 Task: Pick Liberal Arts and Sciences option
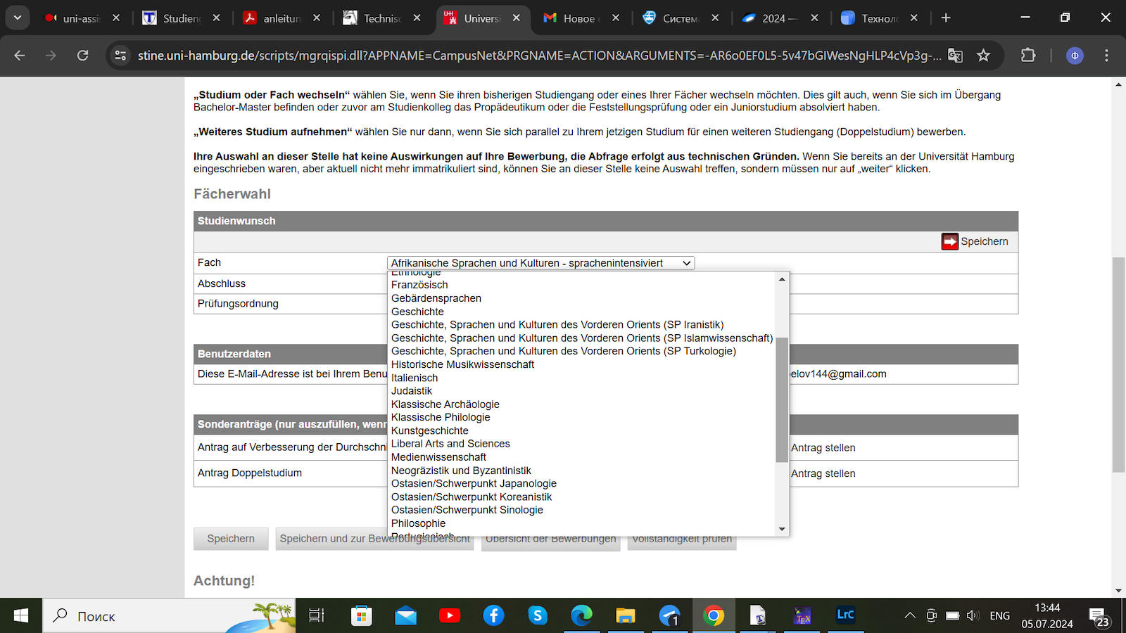click(x=450, y=444)
